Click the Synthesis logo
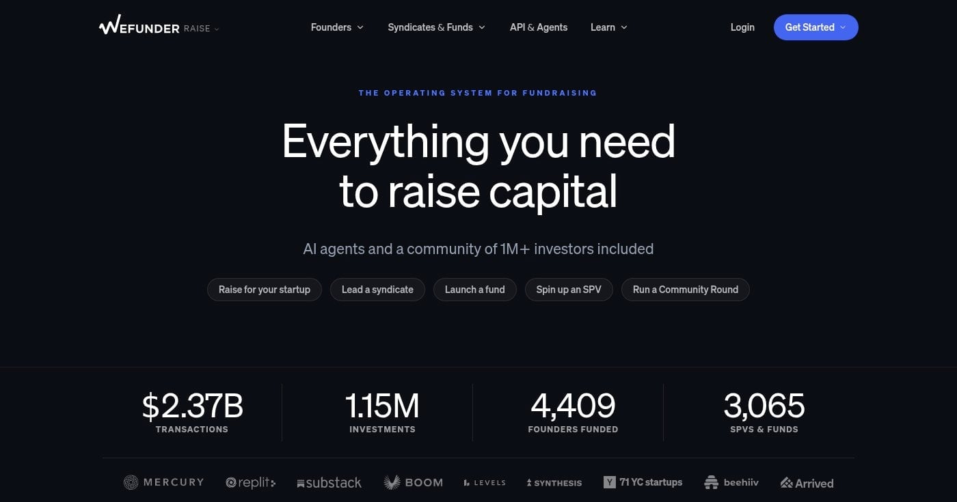Viewport: 957px width, 502px height. 554,482
